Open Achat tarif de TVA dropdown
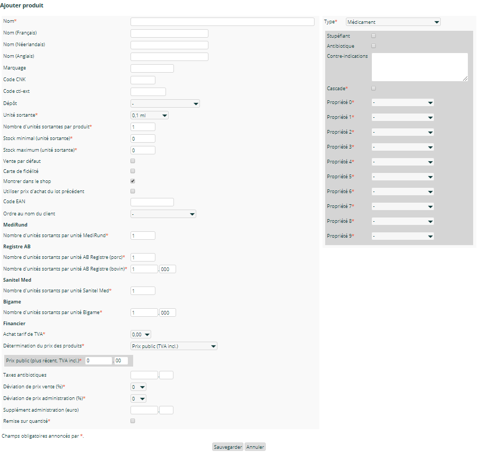 click(141, 334)
